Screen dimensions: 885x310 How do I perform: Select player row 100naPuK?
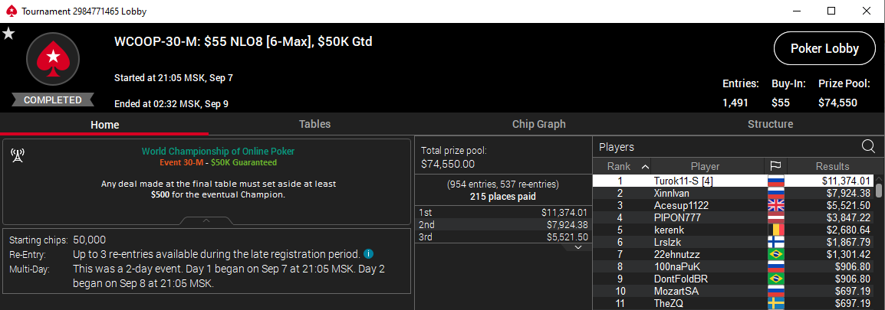[734, 266]
